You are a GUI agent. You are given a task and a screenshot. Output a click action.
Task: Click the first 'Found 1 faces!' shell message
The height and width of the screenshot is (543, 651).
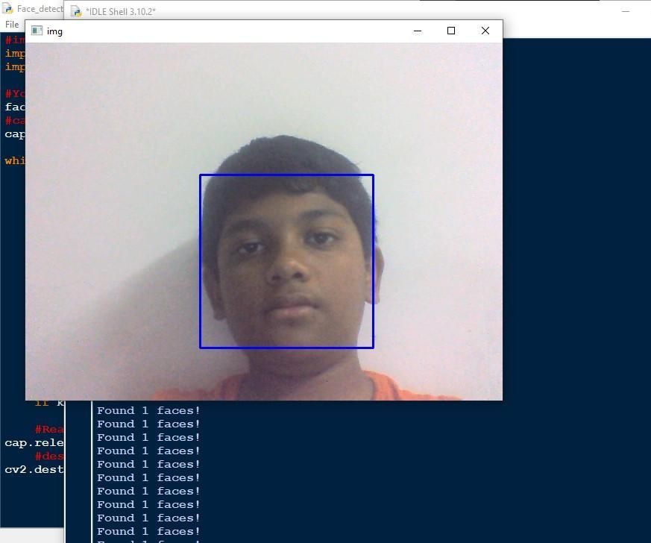tap(148, 410)
